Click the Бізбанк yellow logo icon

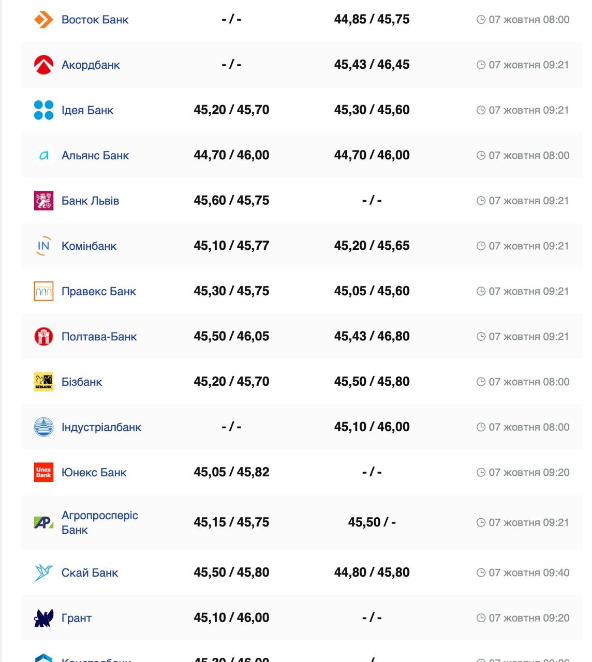(43, 382)
